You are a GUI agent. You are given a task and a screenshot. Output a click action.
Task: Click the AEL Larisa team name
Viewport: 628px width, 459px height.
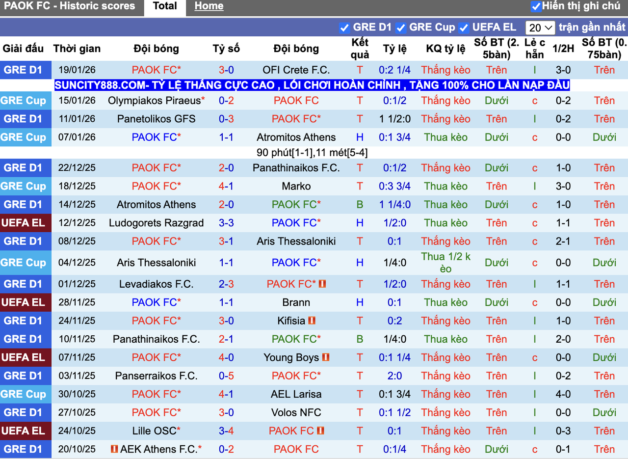pyautogui.click(x=296, y=394)
